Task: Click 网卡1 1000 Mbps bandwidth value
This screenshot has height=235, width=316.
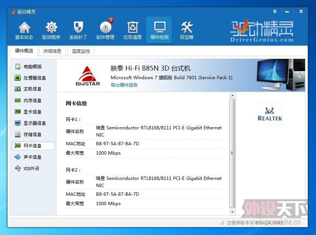Action: coord(108,153)
